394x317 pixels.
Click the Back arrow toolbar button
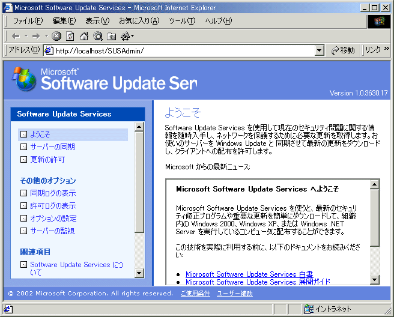(16, 36)
